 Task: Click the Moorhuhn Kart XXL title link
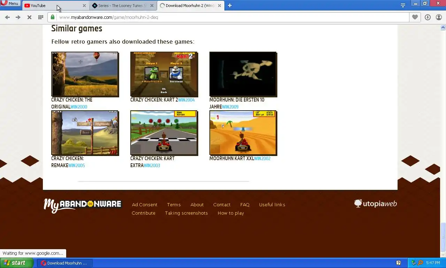(232, 158)
